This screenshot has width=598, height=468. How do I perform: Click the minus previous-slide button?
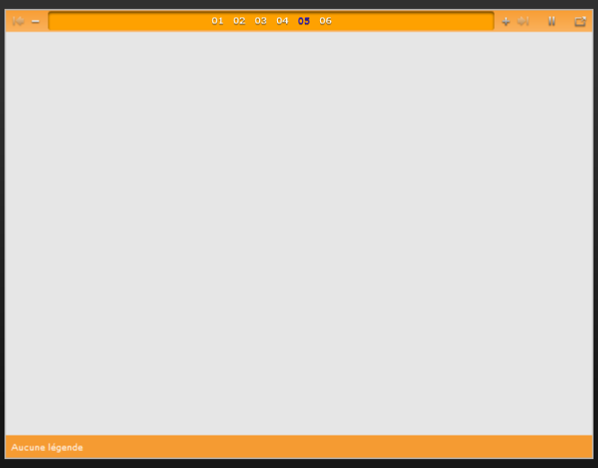point(35,21)
